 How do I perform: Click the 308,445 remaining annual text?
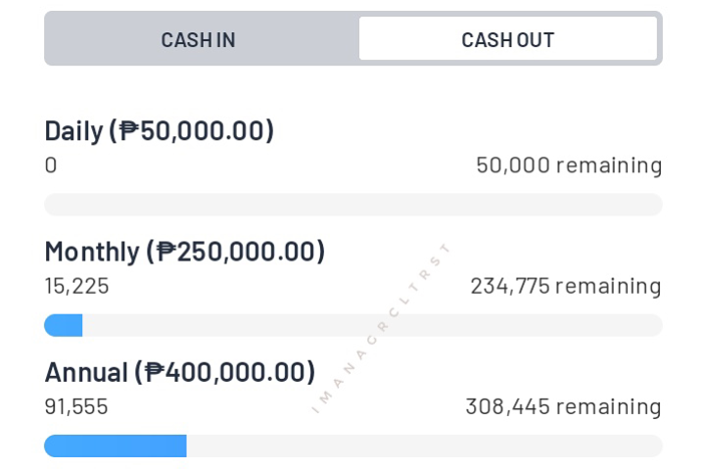click(x=563, y=406)
